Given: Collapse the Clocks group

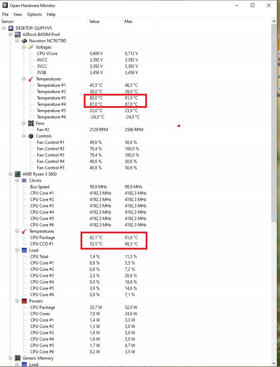Looking at the screenshot, I should point(17,180).
